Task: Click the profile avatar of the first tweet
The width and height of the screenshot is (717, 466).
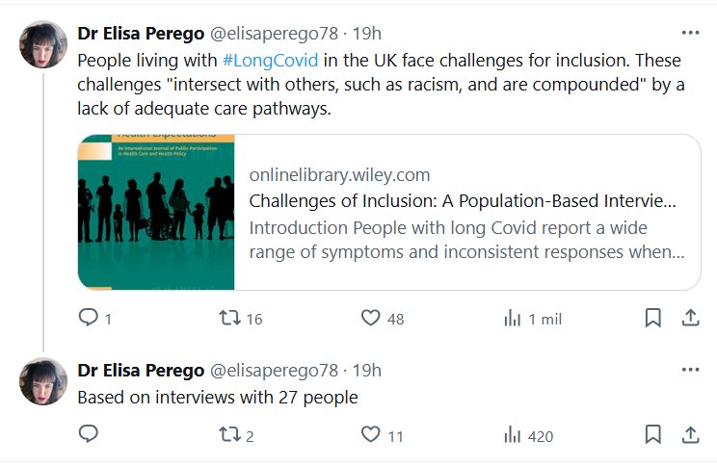Action: (x=42, y=43)
